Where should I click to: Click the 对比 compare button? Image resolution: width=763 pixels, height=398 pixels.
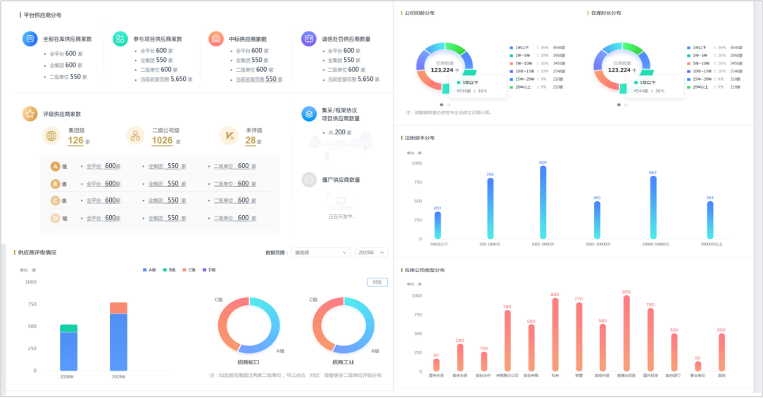377,282
